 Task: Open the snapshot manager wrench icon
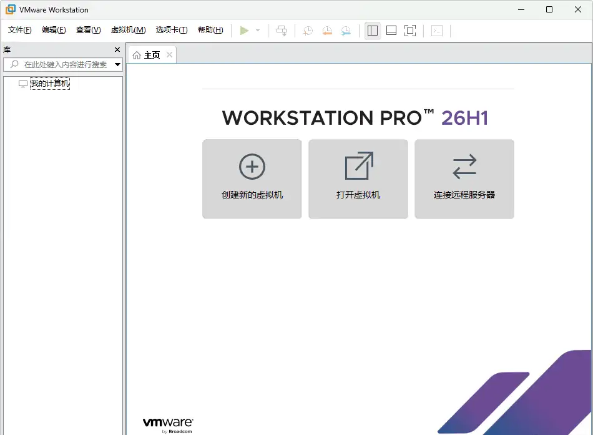tap(346, 31)
